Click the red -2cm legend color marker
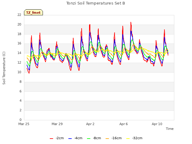The height and width of the screenshot is (144, 192). 51,139
